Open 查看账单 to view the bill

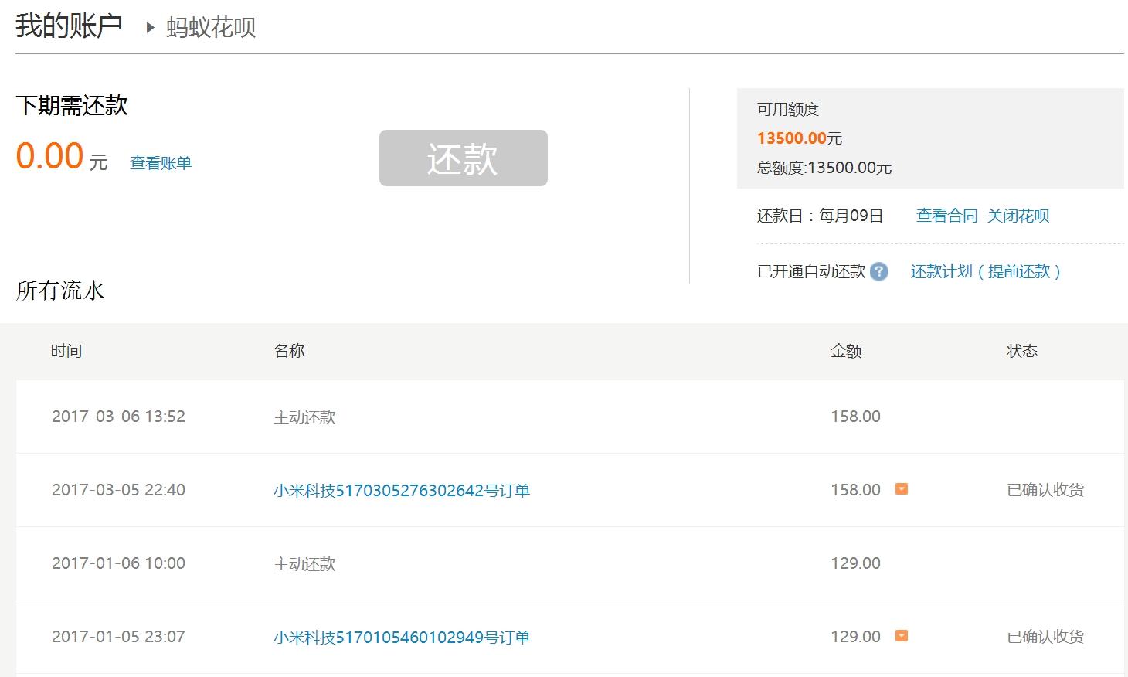[160, 162]
